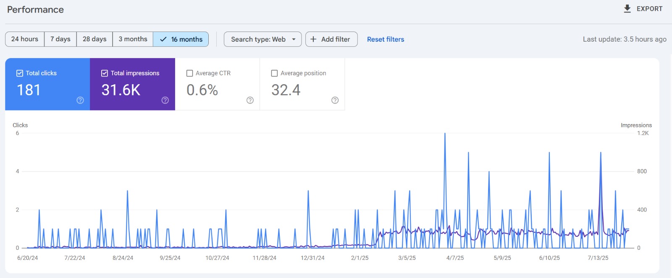Click the plus icon in Add filter

coord(313,39)
